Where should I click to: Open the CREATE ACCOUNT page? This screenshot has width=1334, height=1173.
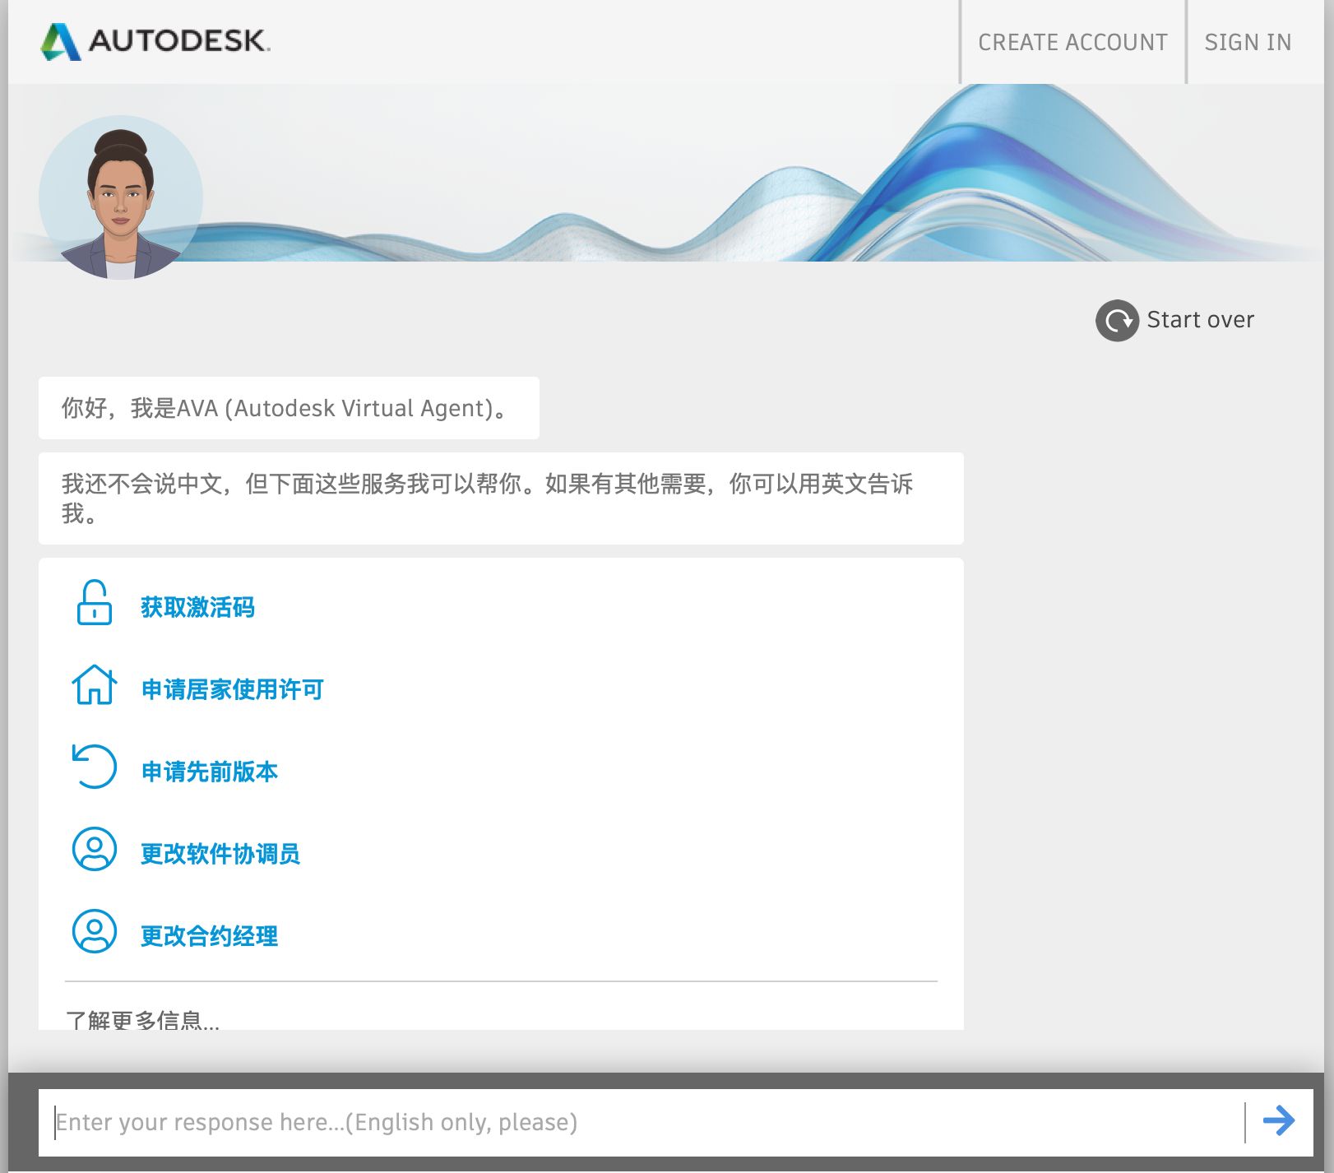(1072, 42)
